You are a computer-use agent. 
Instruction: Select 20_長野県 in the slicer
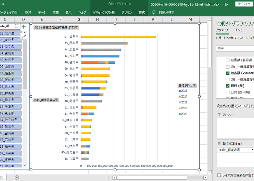coord(10,160)
